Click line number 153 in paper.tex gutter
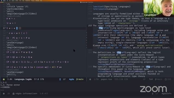Viewport: 174px width, 98px height. pyautogui.click(x=90, y=26)
